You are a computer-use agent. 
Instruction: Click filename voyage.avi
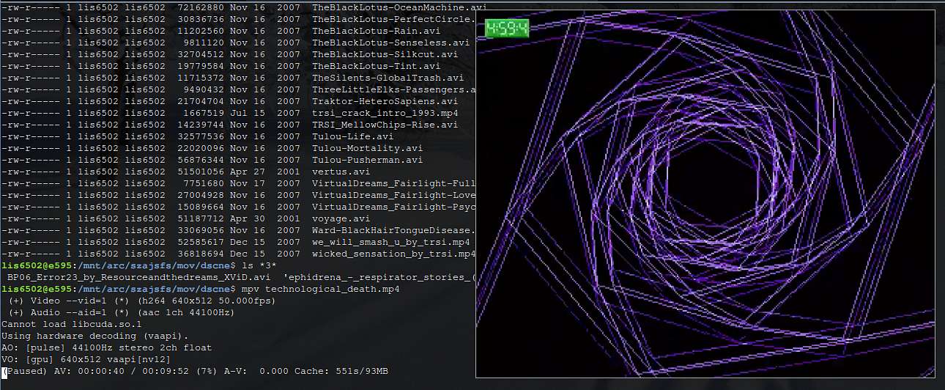(341, 218)
